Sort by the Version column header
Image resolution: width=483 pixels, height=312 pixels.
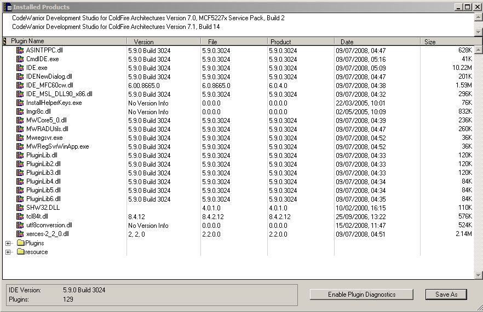click(164, 42)
